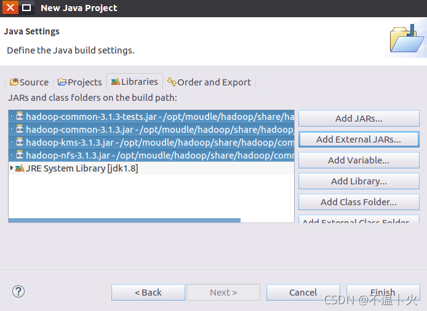The width and height of the screenshot is (427, 311).
Task: Click the JRE System Library books icon
Action: [x=20, y=168]
